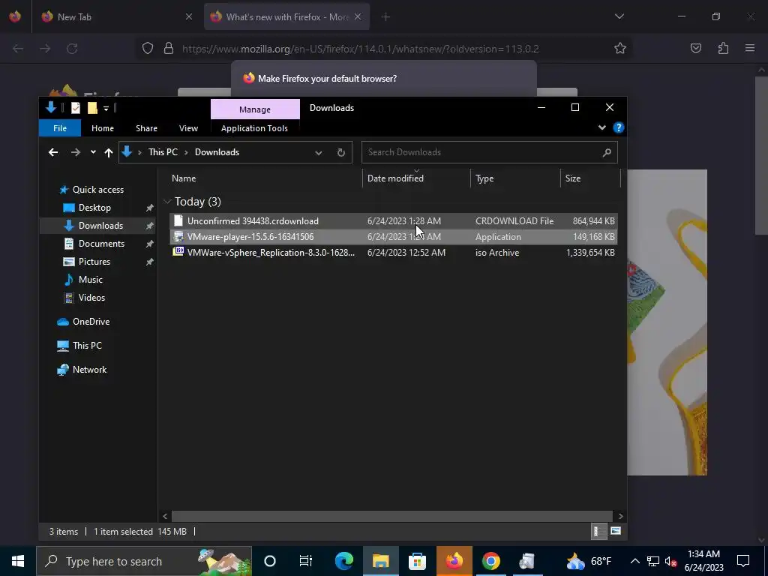This screenshot has height=576, width=768.
Task: Click the Explorer back arrow
Action: click(x=53, y=152)
